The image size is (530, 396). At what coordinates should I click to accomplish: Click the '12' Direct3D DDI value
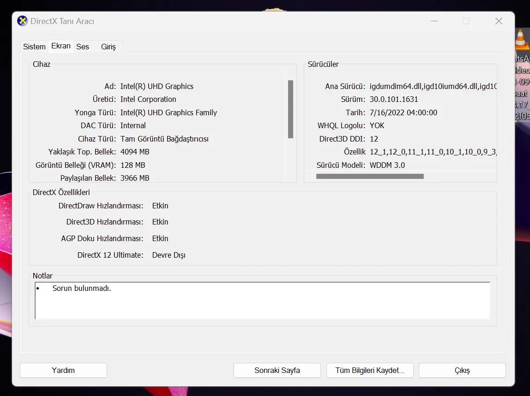tap(374, 139)
